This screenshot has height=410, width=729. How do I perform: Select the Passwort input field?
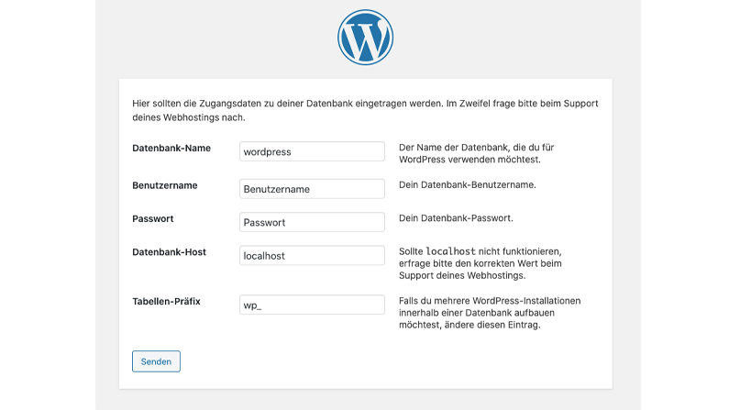(x=312, y=222)
